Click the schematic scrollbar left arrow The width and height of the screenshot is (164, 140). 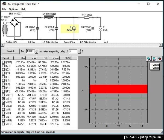[2, 45]
